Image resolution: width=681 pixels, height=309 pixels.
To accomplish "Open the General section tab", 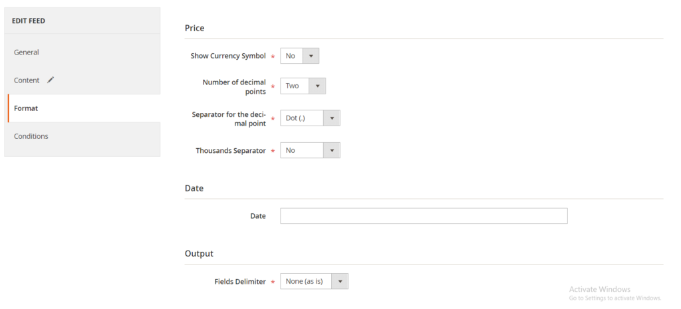I will click(x=27, y=52).
